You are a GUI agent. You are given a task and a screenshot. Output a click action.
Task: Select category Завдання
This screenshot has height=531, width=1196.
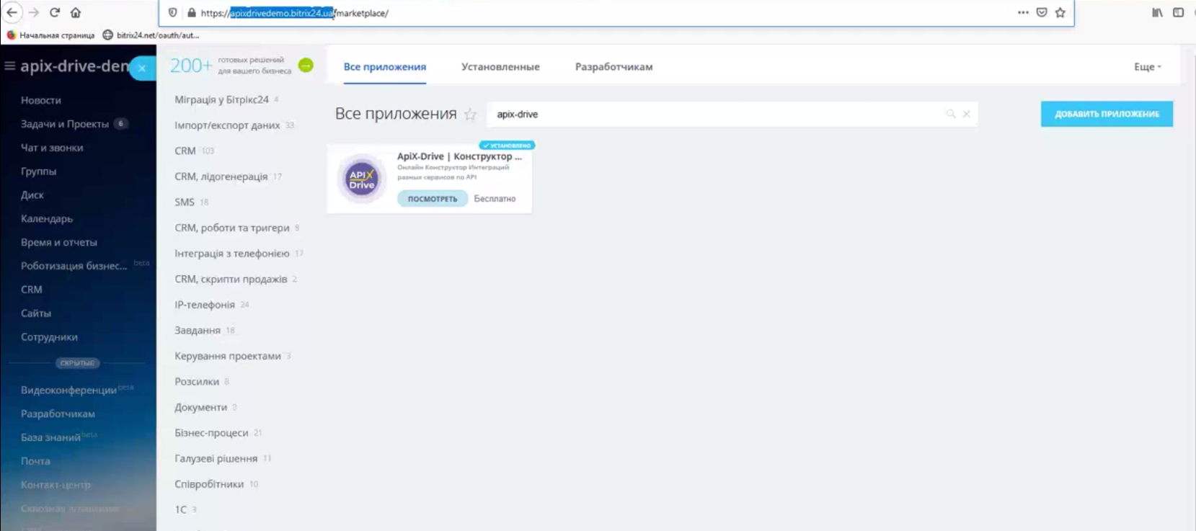point(198,330)
